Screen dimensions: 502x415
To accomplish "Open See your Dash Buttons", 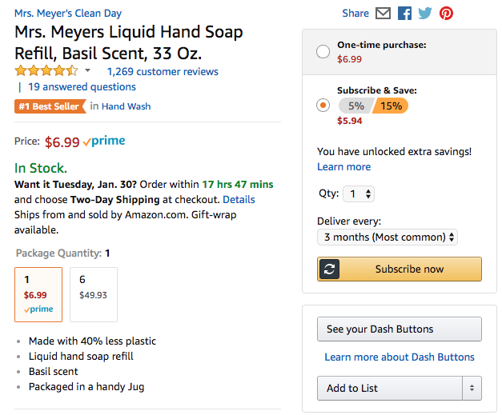I will point(400,329).
